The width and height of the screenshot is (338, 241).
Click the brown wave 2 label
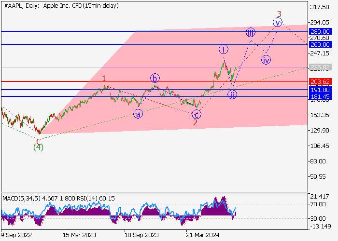[195, 122]
